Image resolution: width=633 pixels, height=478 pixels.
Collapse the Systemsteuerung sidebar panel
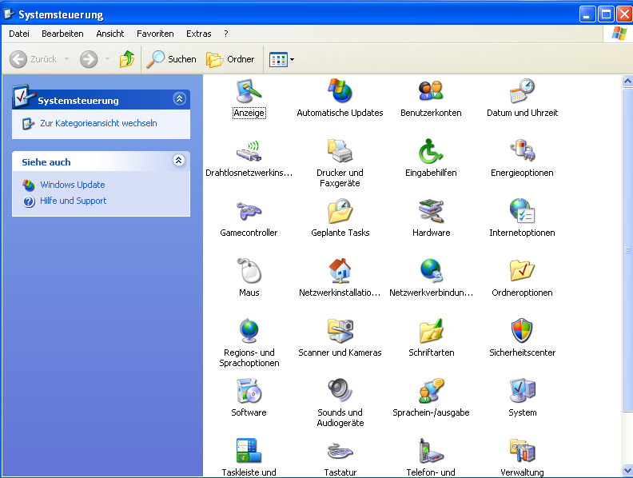(x=179, y=98)
